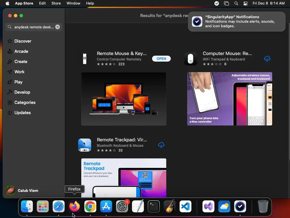
Task: Launch Visual Studio Code from the Dock
Action: 185,206
